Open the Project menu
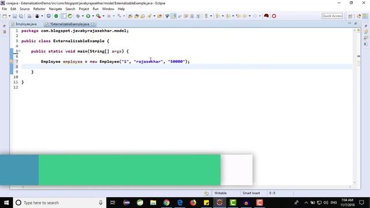 [x=84, y=9]
